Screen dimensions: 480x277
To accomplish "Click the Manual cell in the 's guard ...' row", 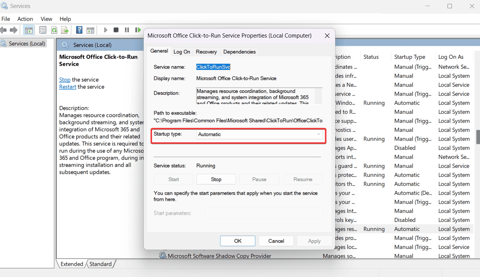I will pyautogui.click(x=403, y=166).
